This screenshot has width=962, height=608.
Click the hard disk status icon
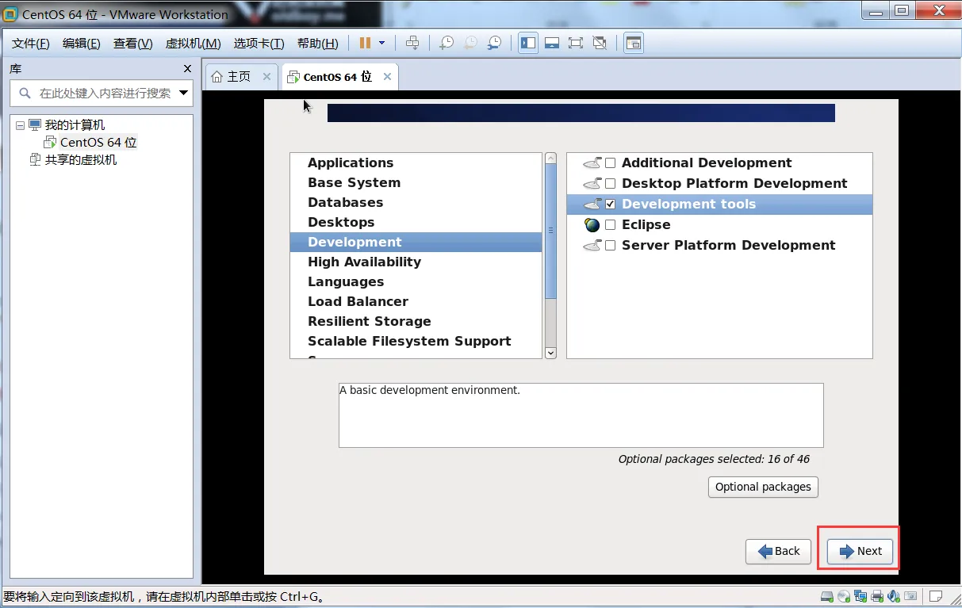pos(827,596)
